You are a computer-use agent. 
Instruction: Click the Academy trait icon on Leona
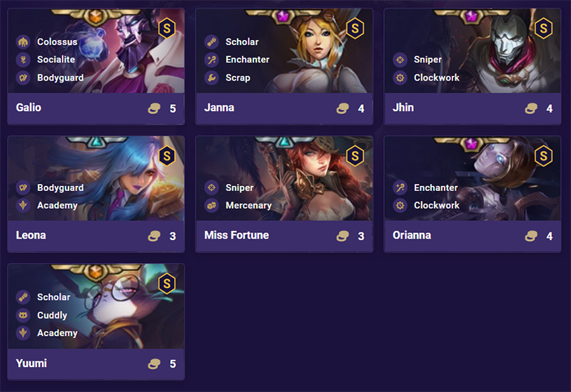pos(22,205)
